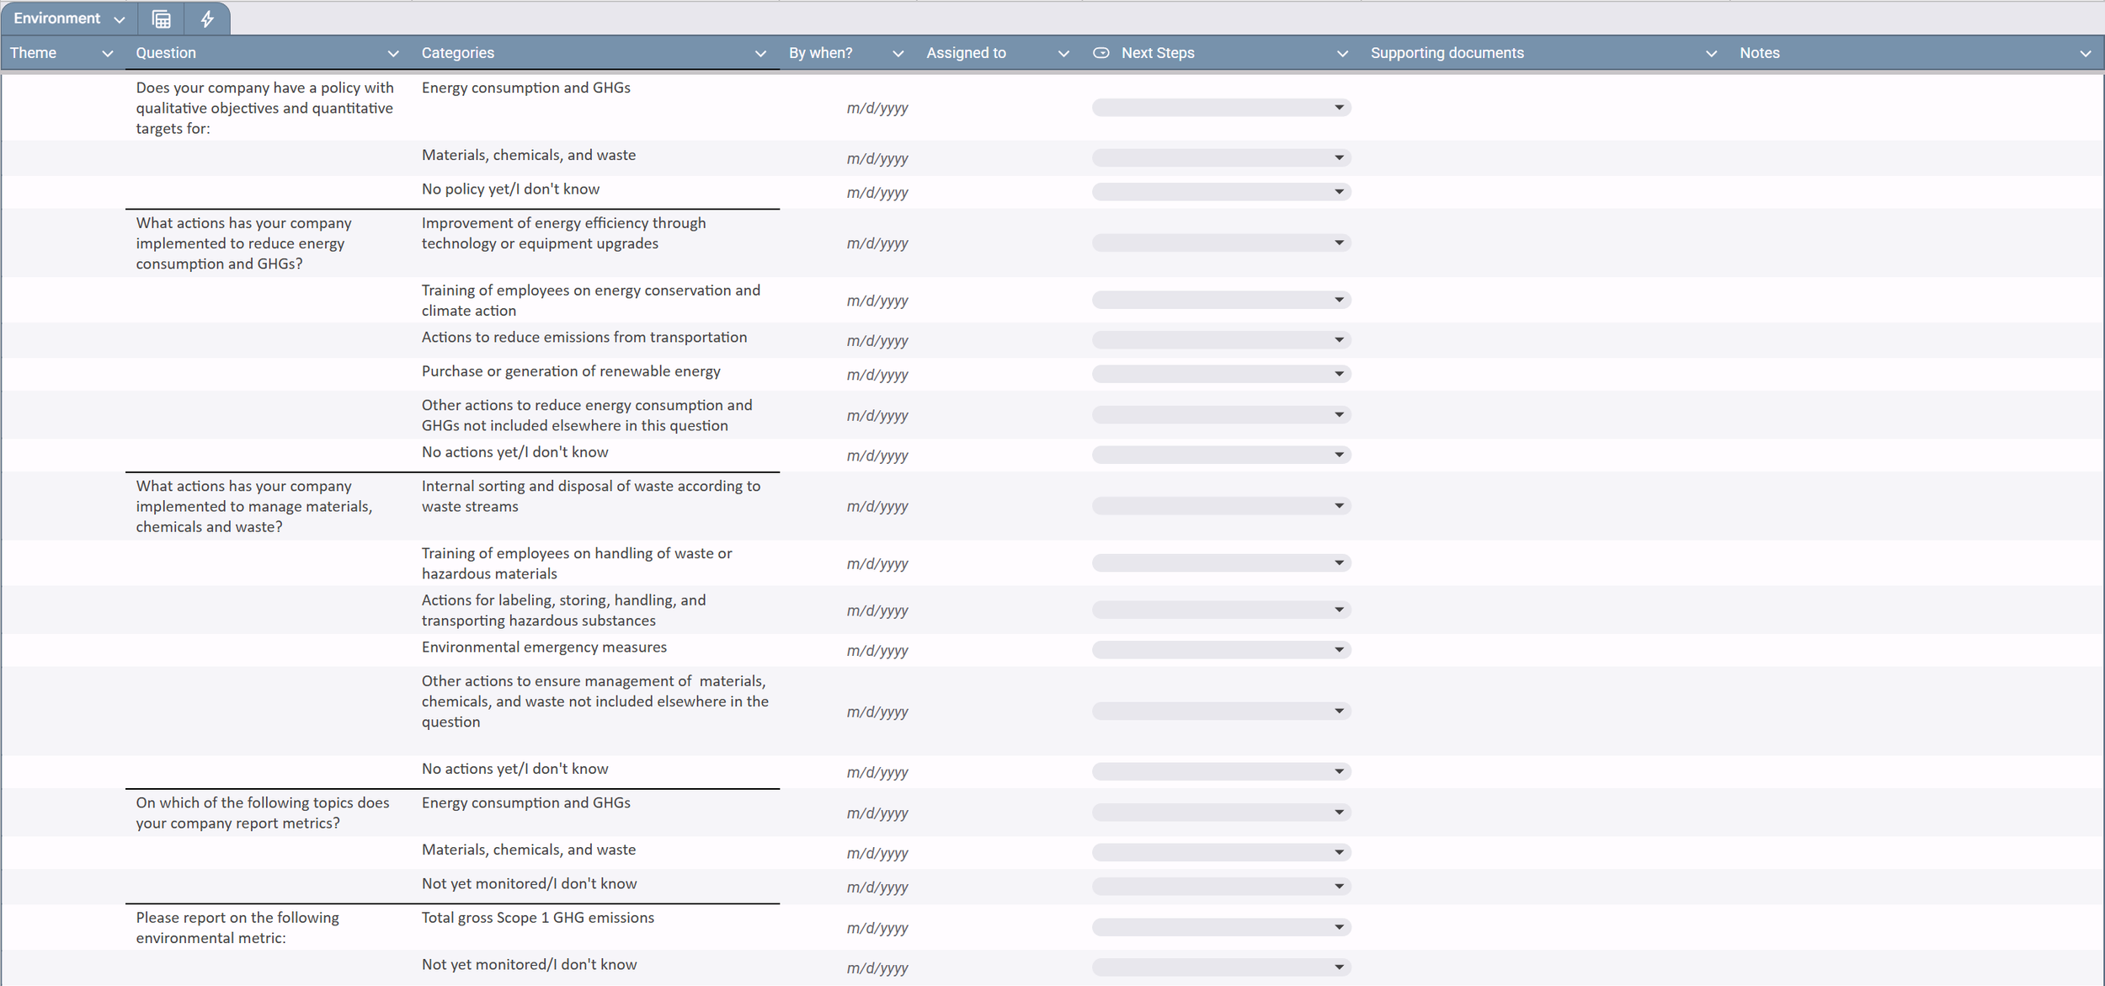Viewport: 2105px width, 986px height.
Task: Click date field for Purchase of renewable energy
Action: 877,375
